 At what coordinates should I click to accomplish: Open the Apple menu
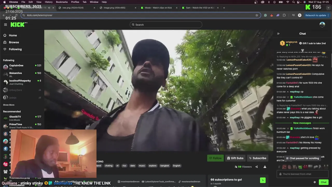tap(4, 2)
